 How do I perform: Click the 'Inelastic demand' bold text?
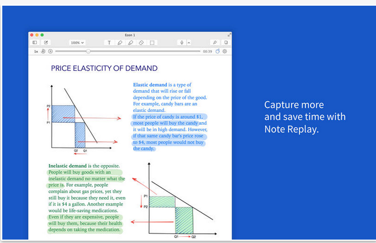tap(68, 166)
